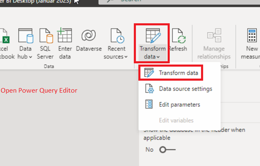The height and width of the screenshot is (166, 260).
Task: Expand the Transform data ribbon dropdown arrow
Action: [159, 57]
